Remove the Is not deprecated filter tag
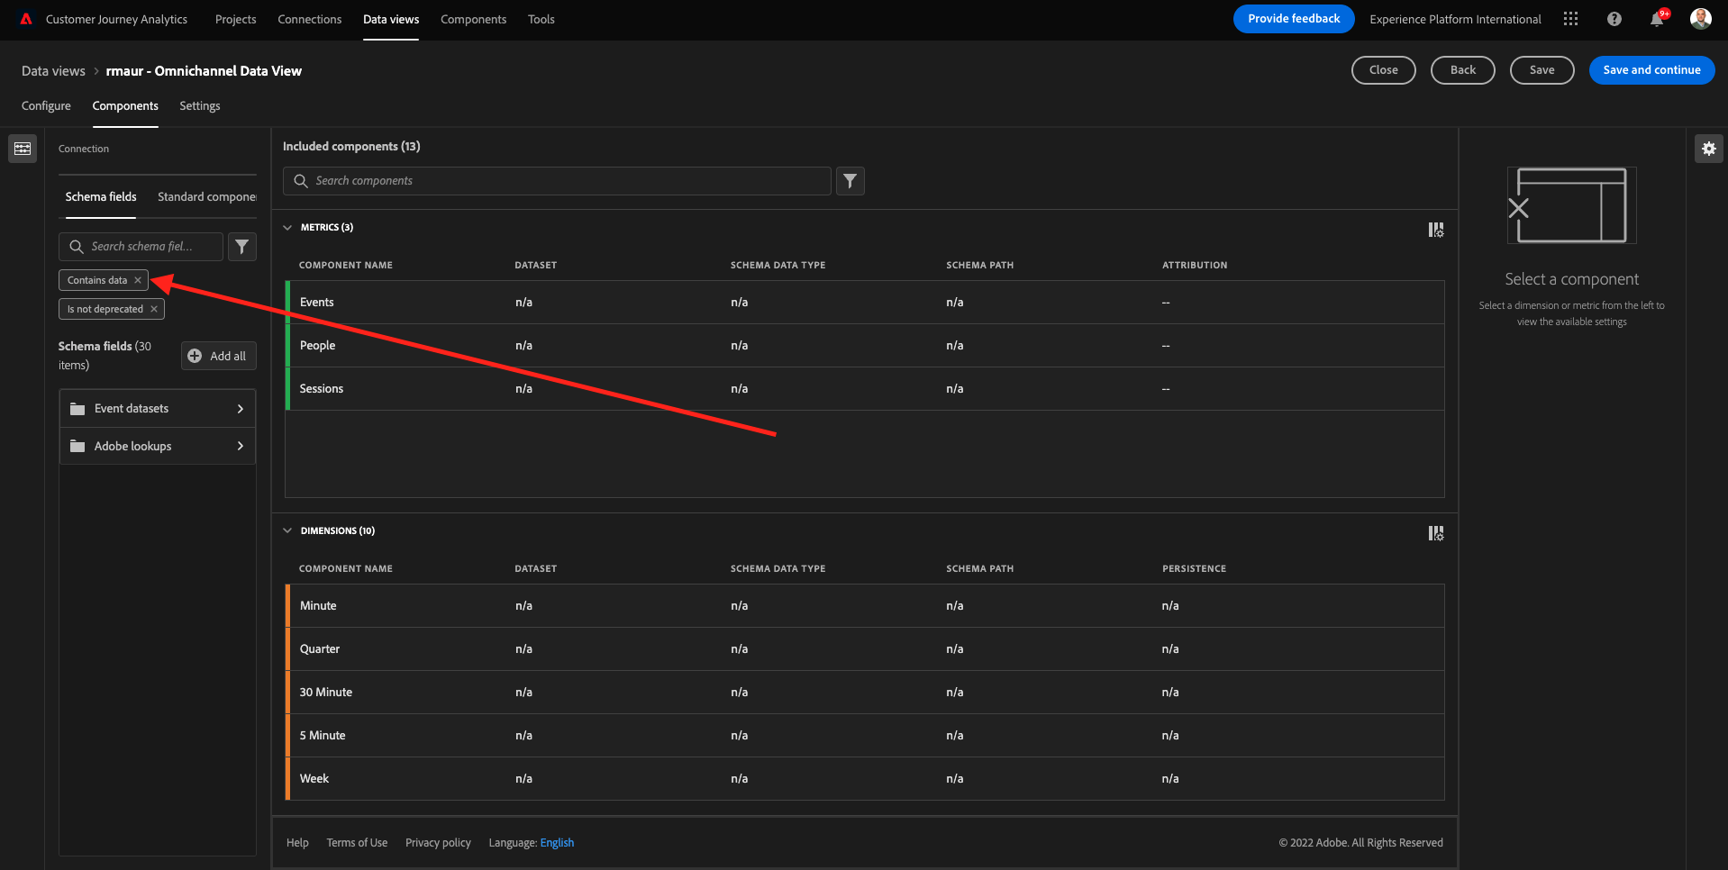This screenshot has height=870, width=1728. point(154,309)
